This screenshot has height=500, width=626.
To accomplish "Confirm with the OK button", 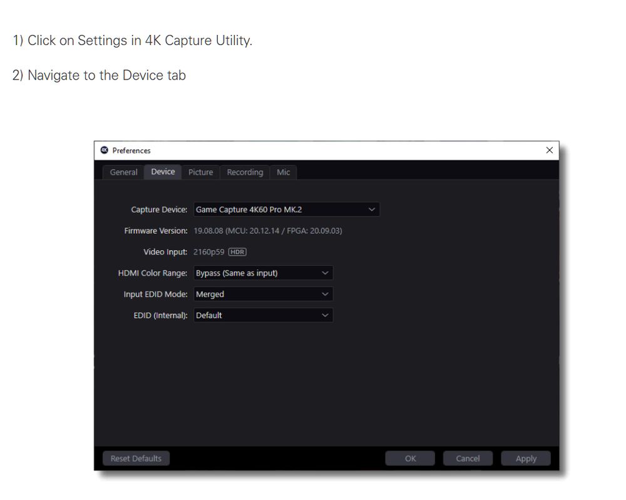I will 410,459.
